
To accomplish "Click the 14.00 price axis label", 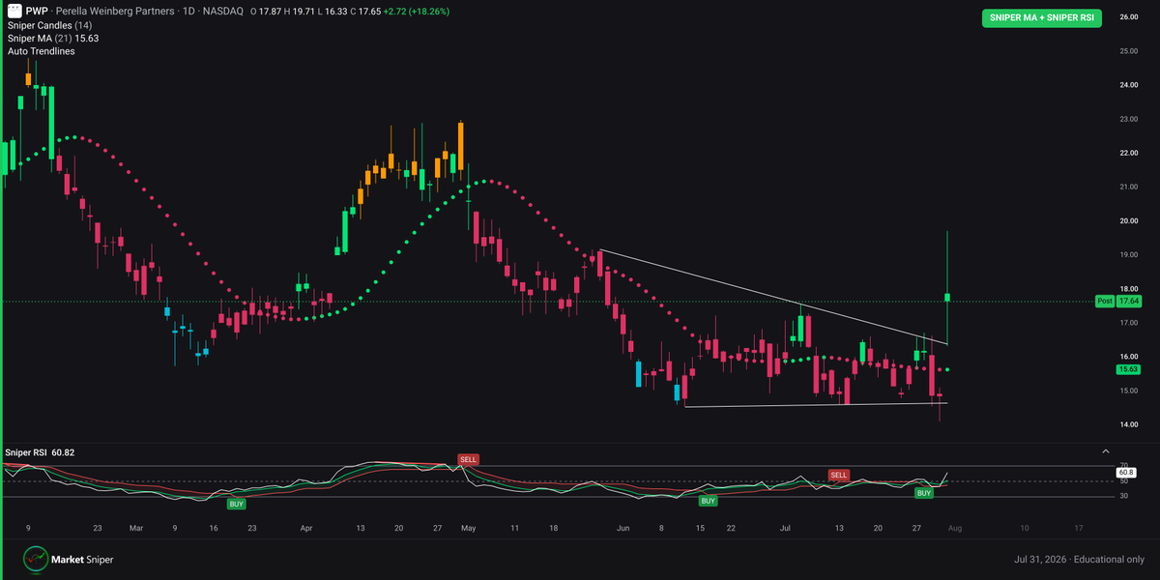I will click(x=1128, y=424).
